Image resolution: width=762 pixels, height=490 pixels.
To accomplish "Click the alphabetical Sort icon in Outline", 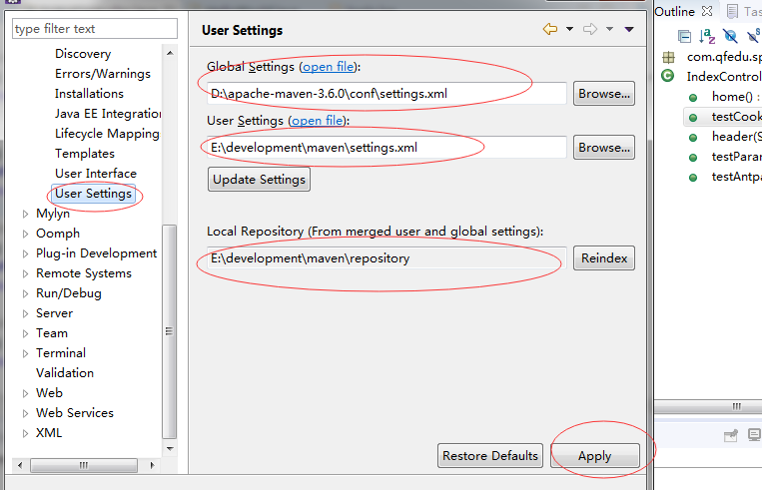I will click(707, 37).
